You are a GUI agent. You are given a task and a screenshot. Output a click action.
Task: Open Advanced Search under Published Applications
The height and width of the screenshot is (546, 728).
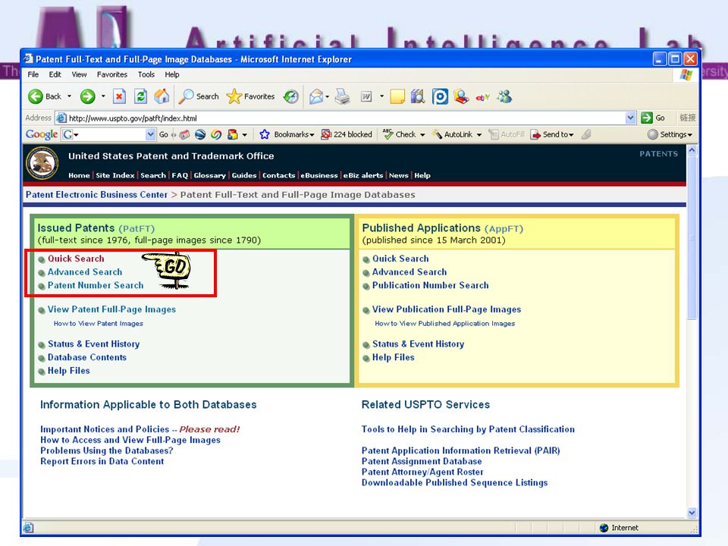[x=409, y=272]
